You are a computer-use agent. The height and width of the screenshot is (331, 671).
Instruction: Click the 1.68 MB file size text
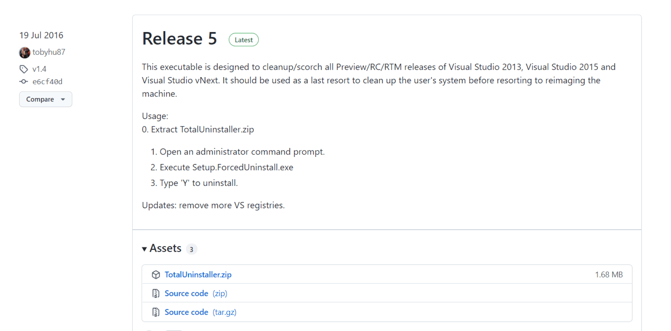609,275
